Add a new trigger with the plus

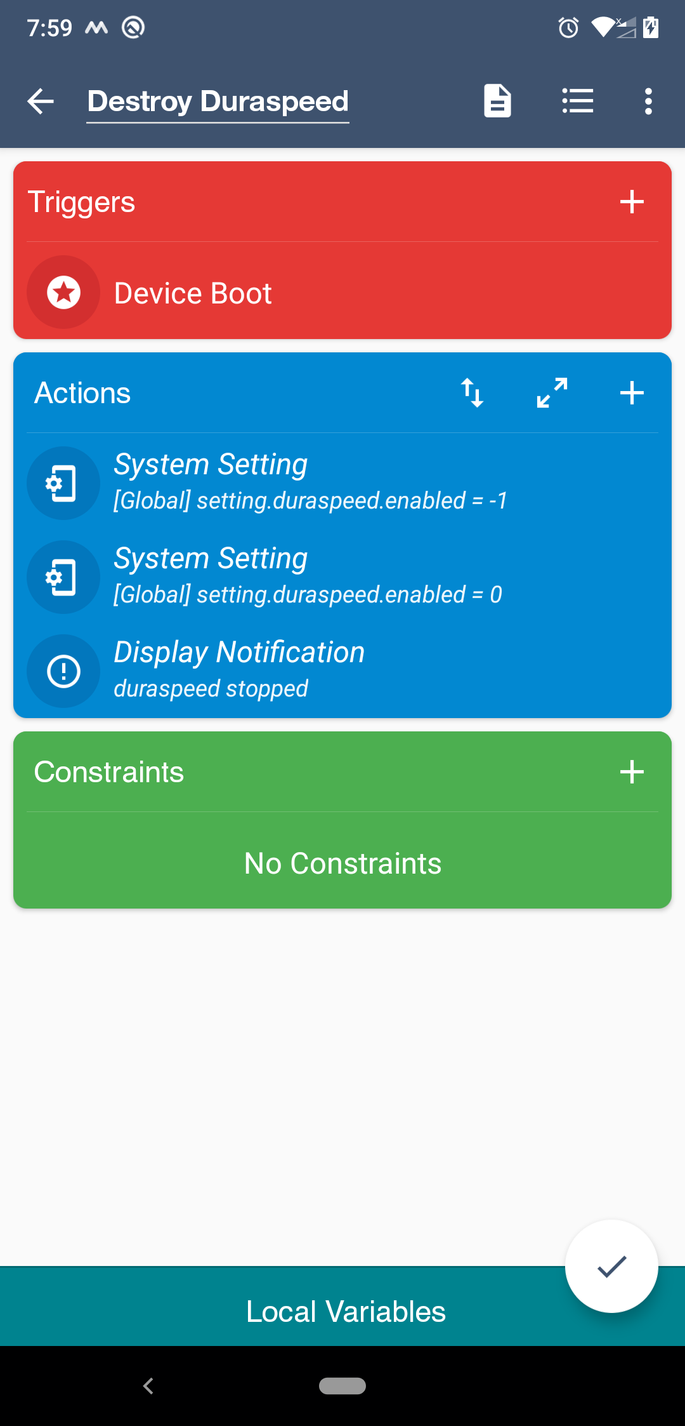[x=632, y=202]
